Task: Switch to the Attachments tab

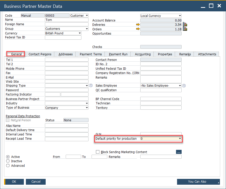Action: point(207,54)
